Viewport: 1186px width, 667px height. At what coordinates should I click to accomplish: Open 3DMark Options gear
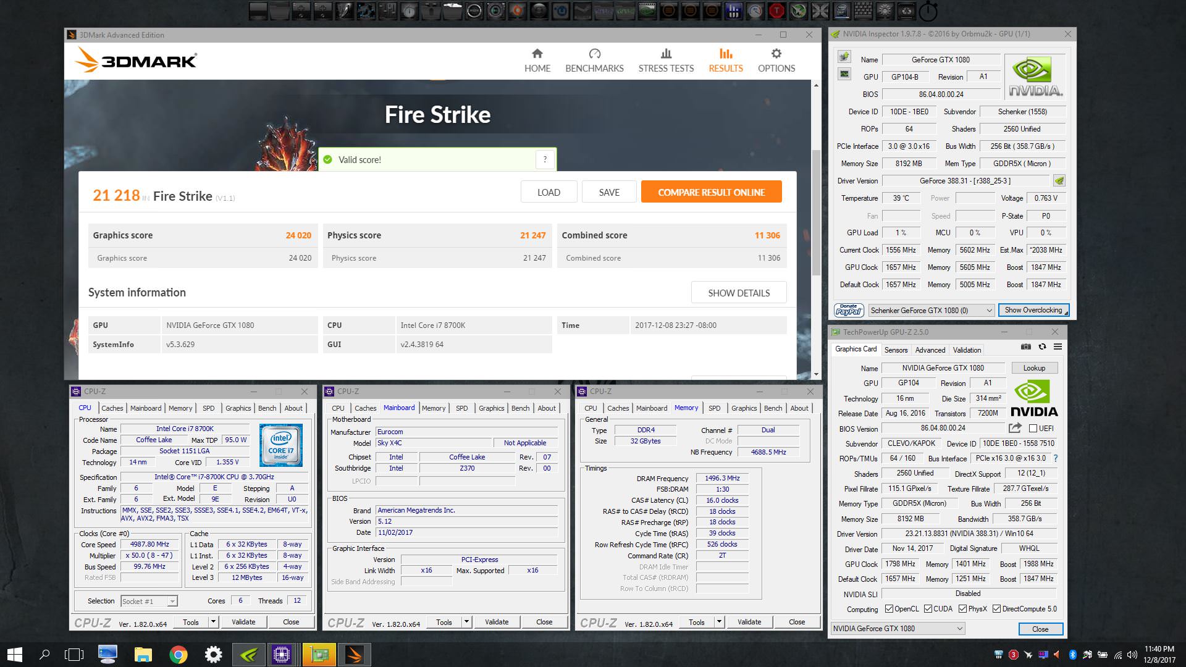tap(776, 61)
